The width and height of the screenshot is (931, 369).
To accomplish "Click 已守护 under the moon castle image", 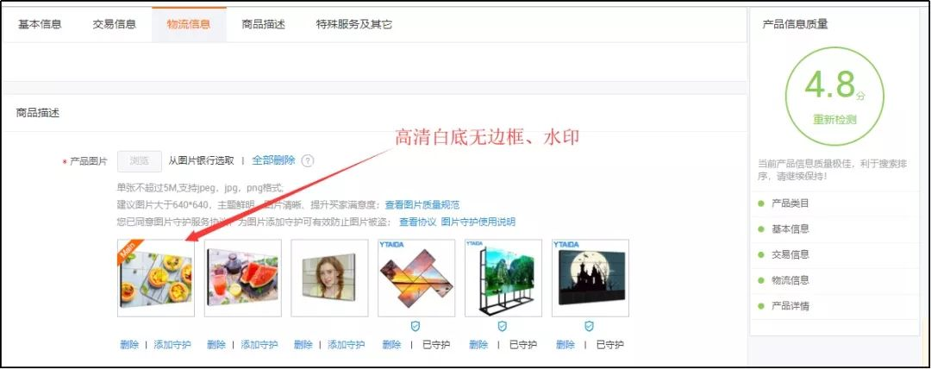I will click(x=609, y=345).
